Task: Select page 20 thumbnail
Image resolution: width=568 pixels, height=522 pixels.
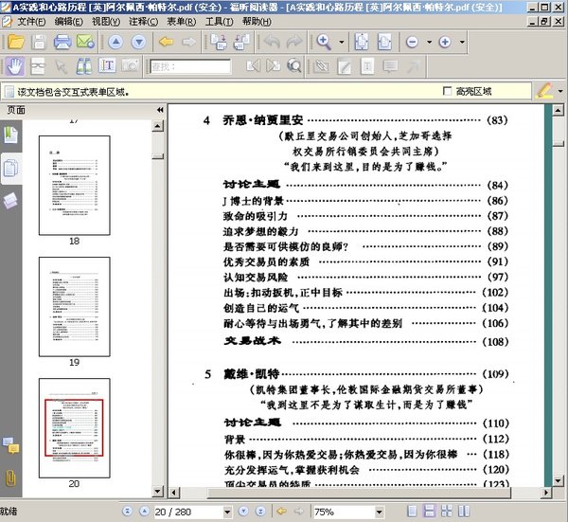Action: (74, 428)
